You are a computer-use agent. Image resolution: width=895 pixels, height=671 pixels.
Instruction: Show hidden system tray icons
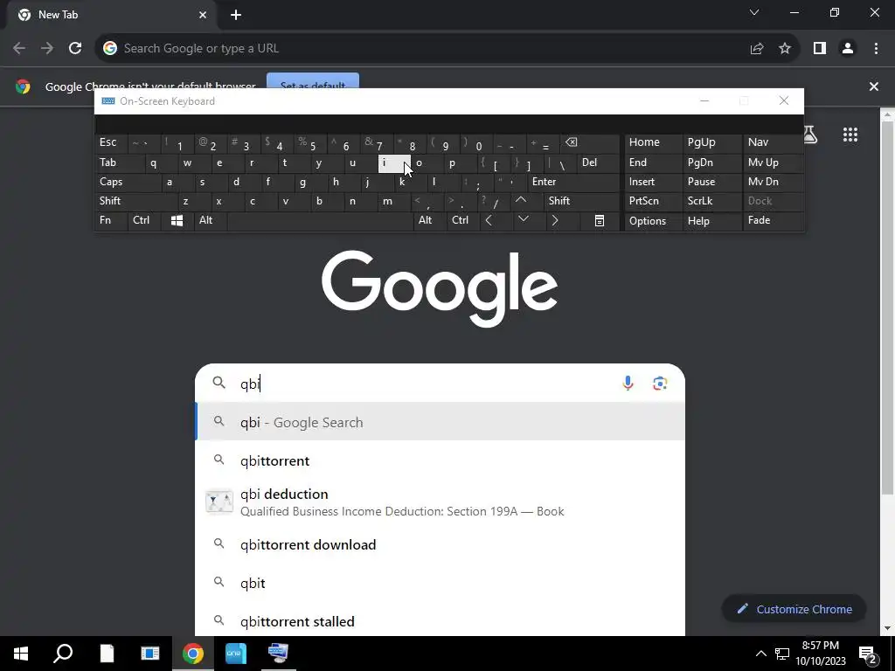point(761,654)
